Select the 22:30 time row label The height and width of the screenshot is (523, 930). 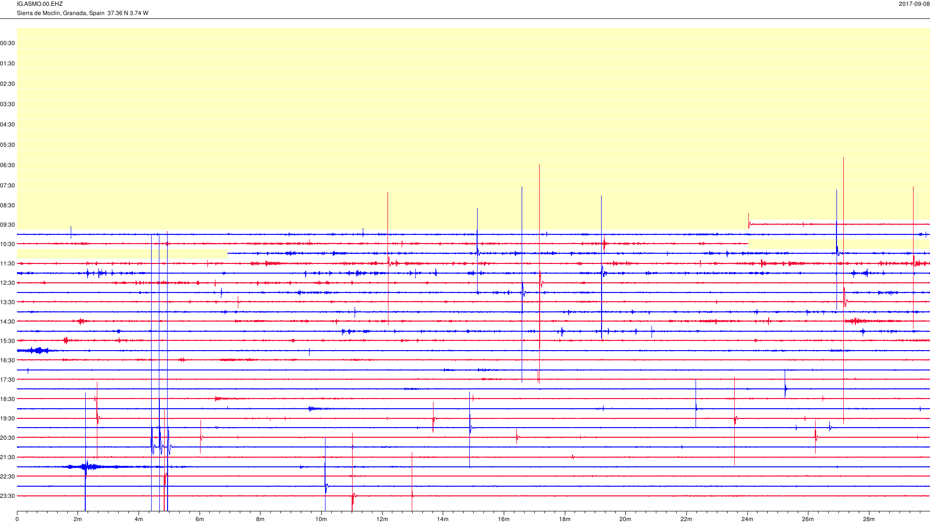(8, 477)
